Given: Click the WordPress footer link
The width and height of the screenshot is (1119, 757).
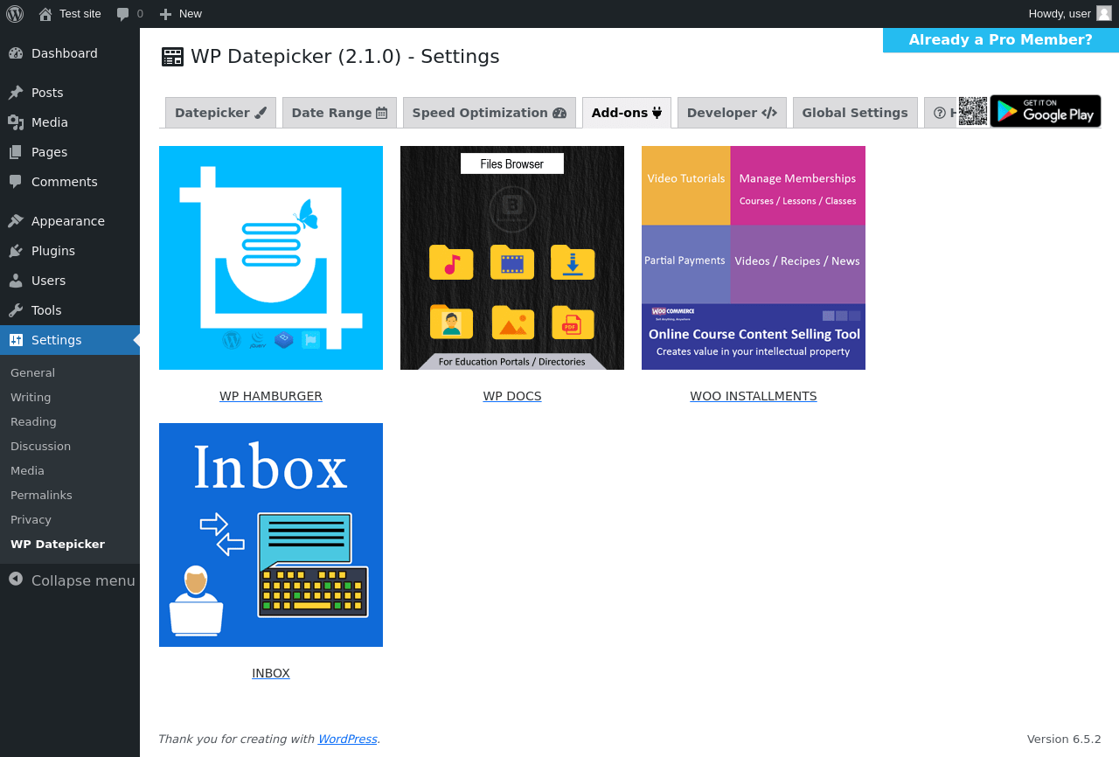Looking at the screenshot, I should click(347, 739).
